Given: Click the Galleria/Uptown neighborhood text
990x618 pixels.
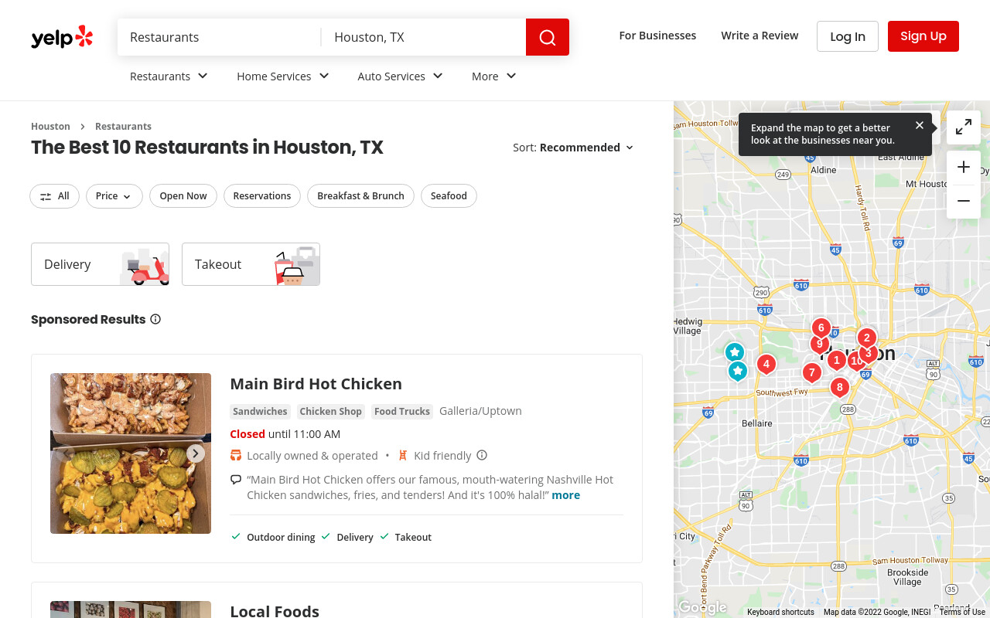Looking at the screenshot, I should point(480,411).
